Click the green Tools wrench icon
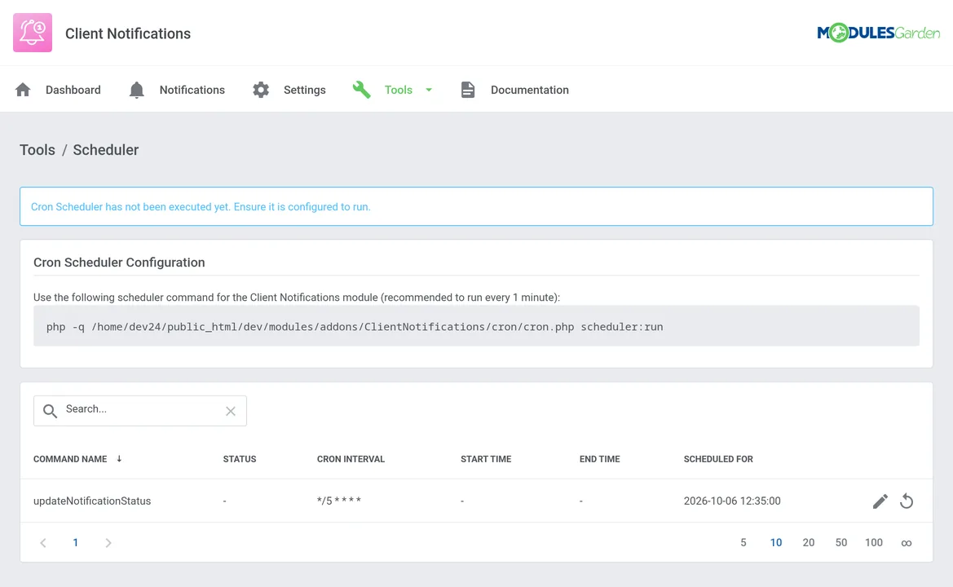 tap(362, 90)
